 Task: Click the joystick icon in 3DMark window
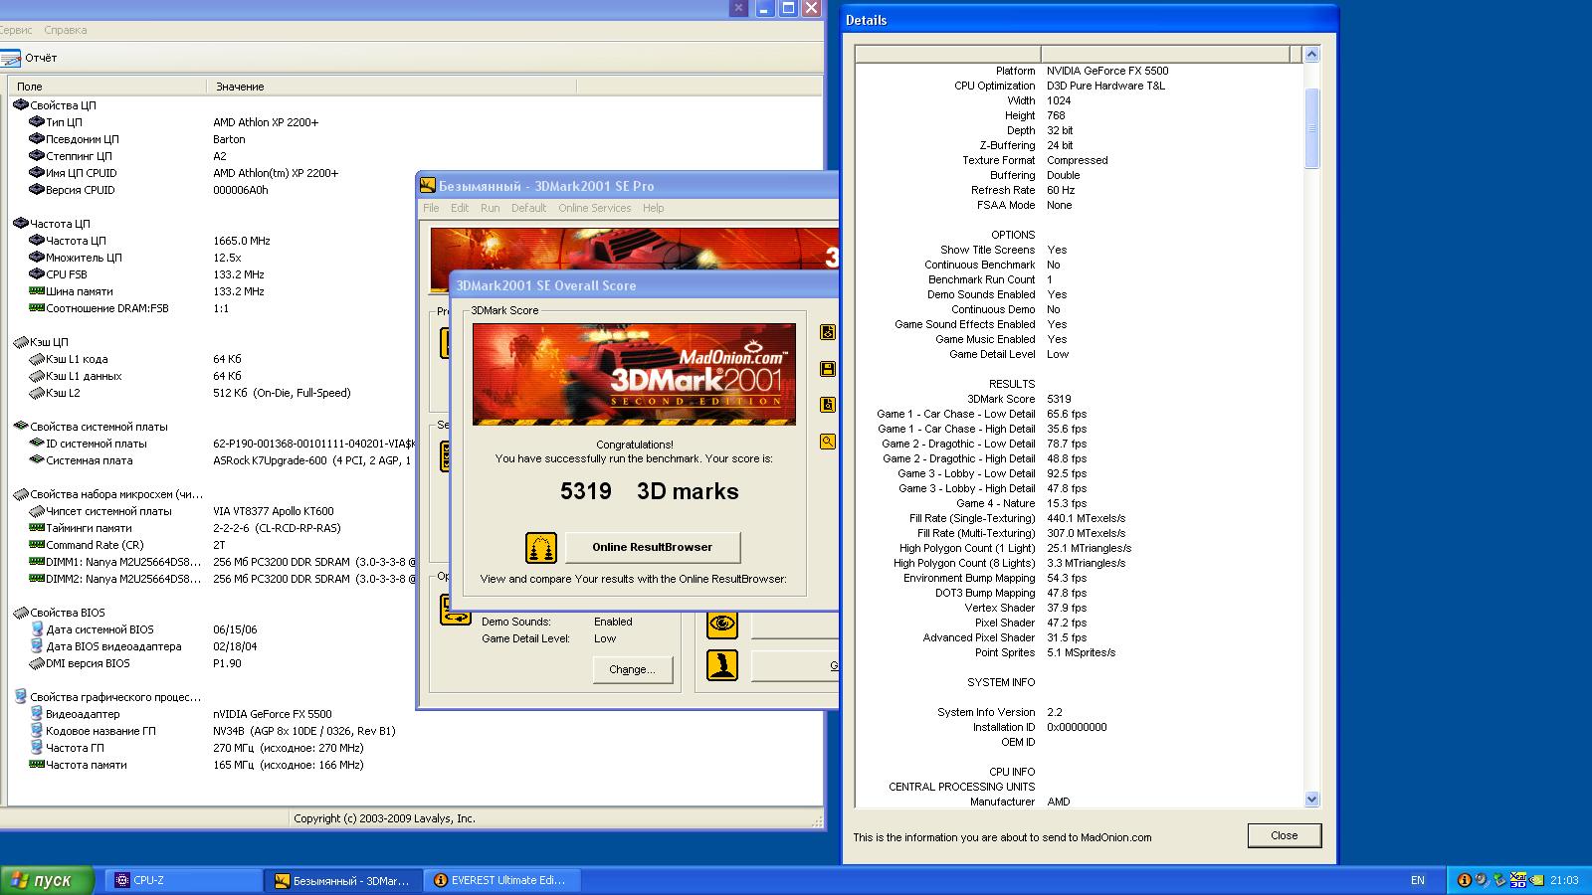click(x=721, y=665)
